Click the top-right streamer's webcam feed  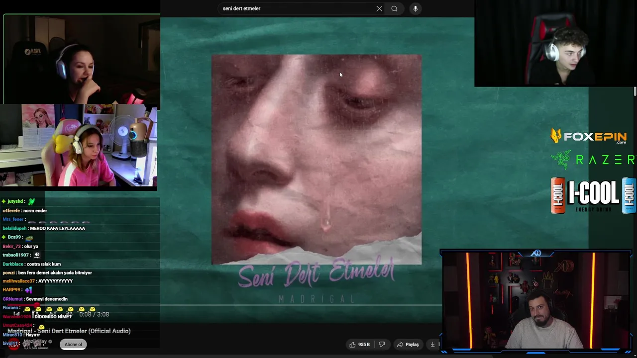click(555, 43)
